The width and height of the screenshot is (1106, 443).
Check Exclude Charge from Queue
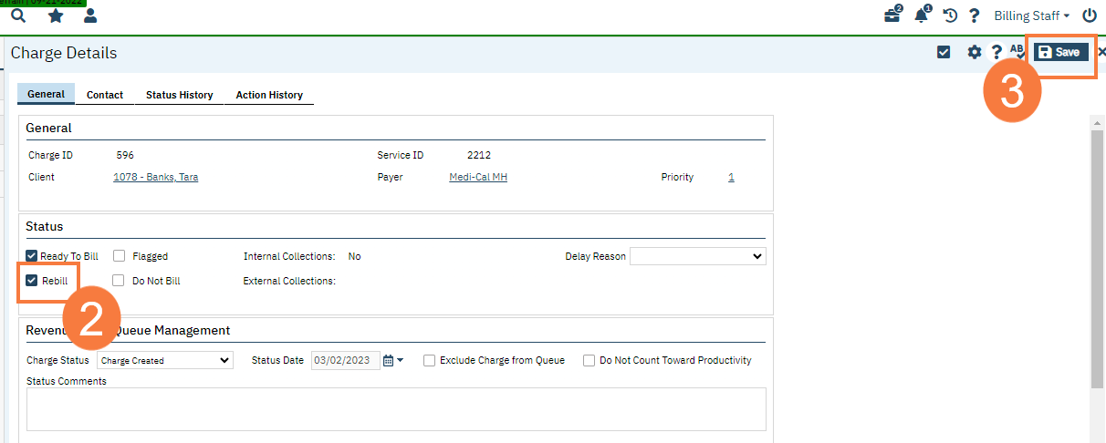coord(429,361)
